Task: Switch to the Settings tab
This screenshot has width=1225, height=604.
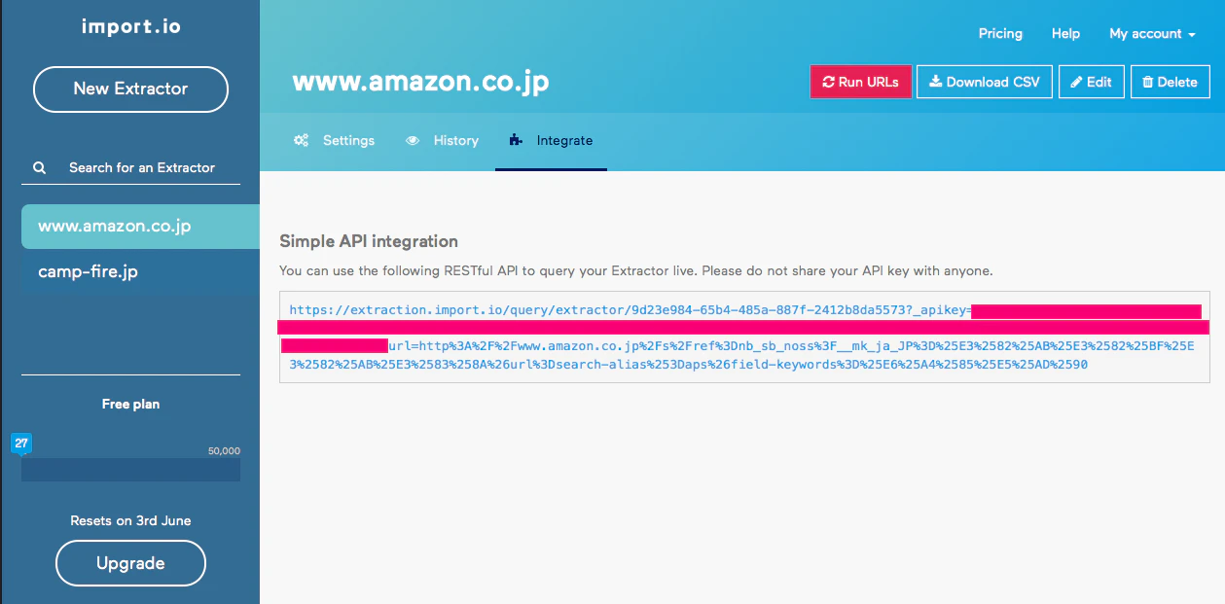Action: pyautogui.click(x=334, y=140)
